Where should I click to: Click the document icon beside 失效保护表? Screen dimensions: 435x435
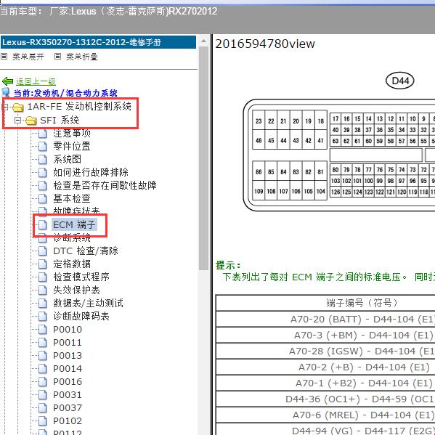pos(42,290)
